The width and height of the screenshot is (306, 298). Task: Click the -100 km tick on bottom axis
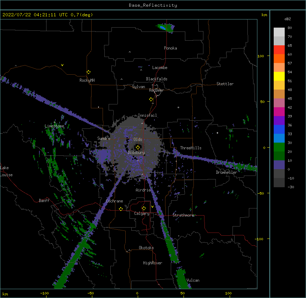(44, 293)
